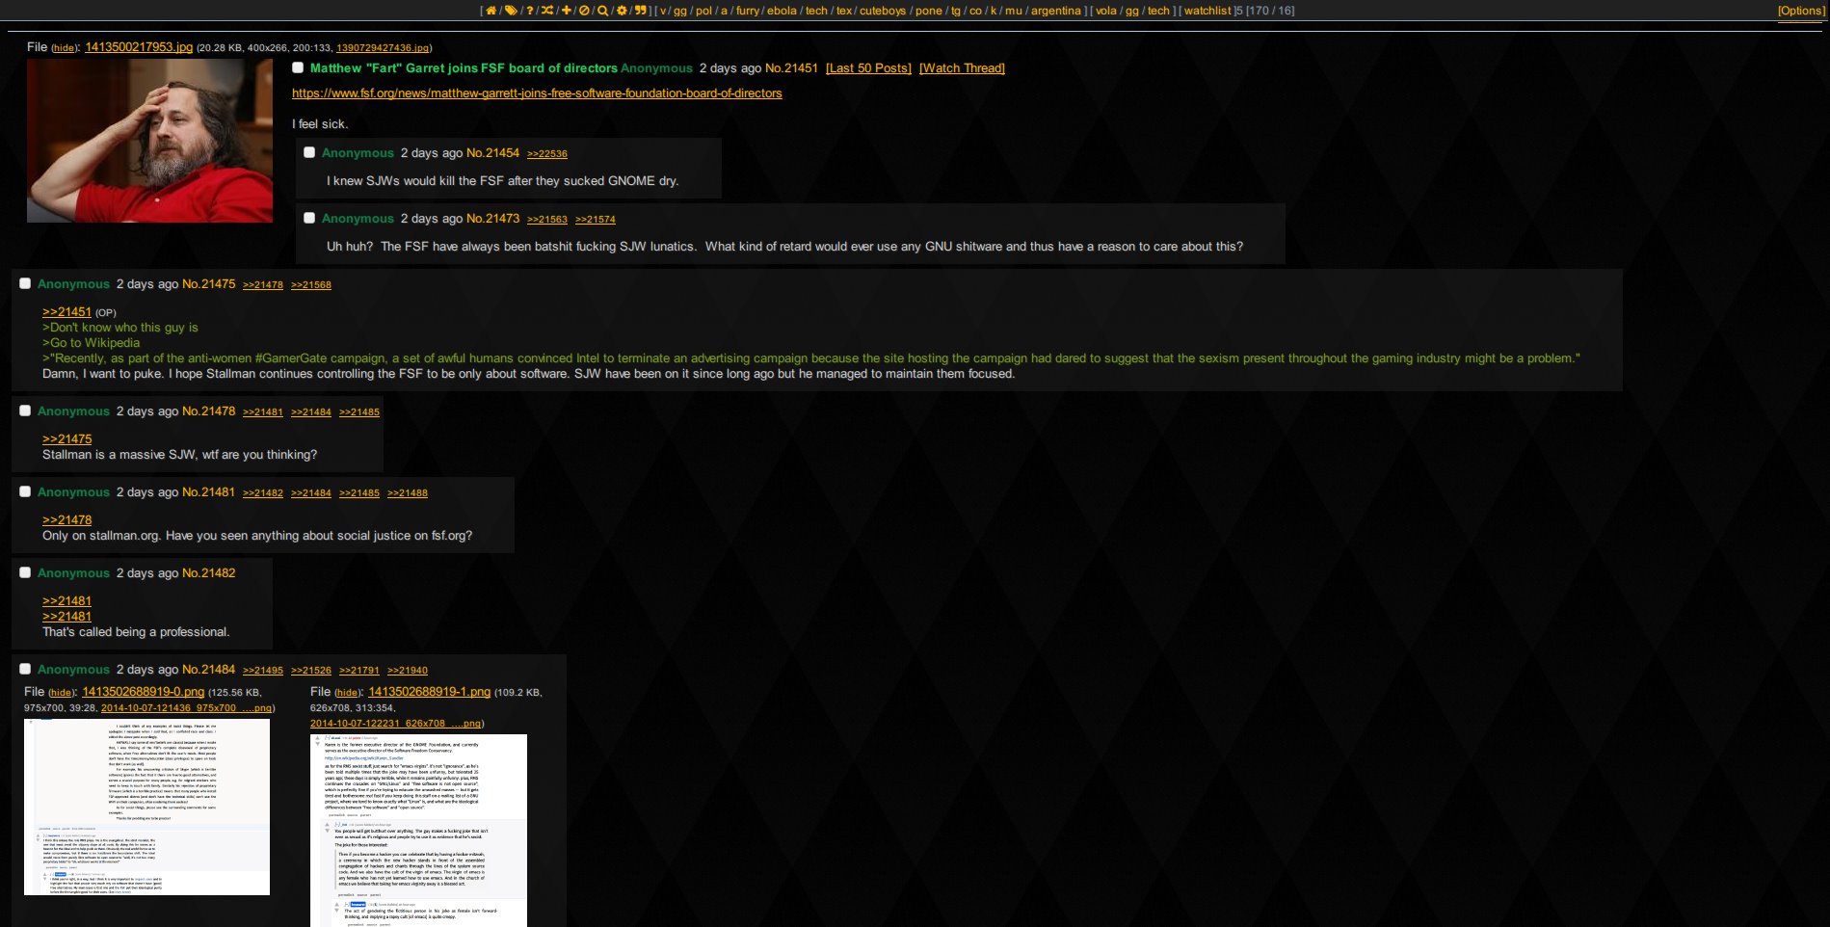Tick the checkbox on the OP post No.21451

tap(298, 66)
